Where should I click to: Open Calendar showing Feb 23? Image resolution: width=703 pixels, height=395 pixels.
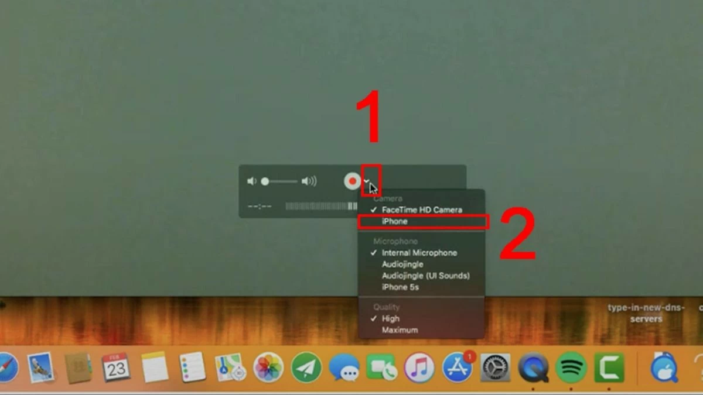[117, 367]
